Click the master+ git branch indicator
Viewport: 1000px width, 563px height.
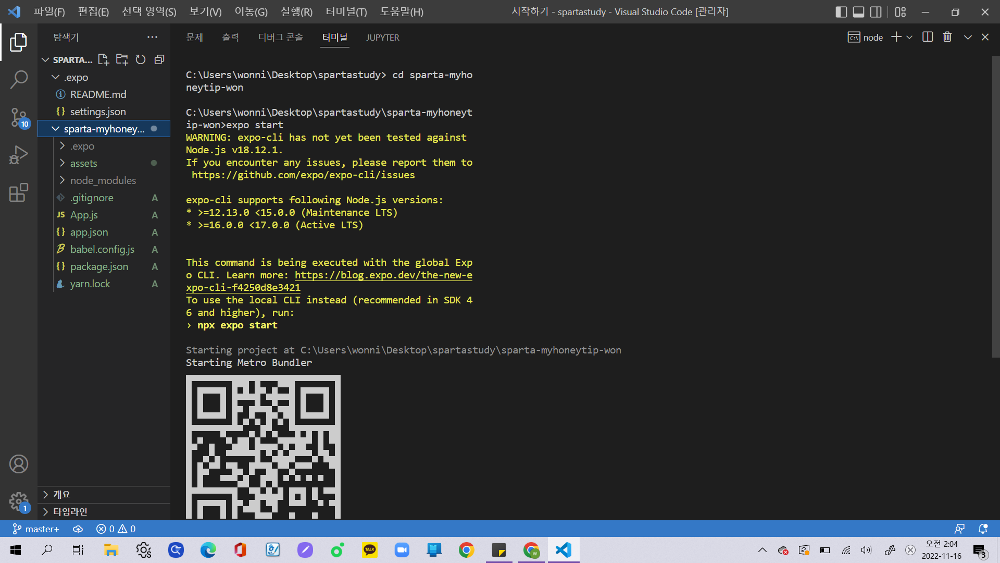(36, 529)
